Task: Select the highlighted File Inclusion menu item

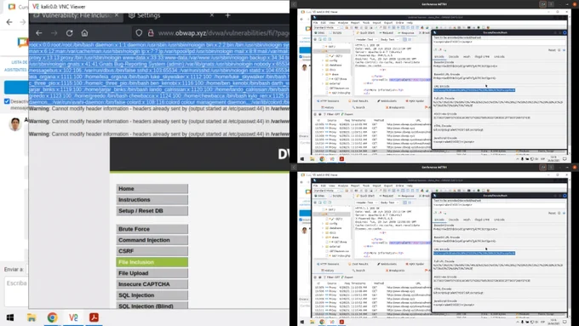Action: pyautogui.click(x=152, y=262)
